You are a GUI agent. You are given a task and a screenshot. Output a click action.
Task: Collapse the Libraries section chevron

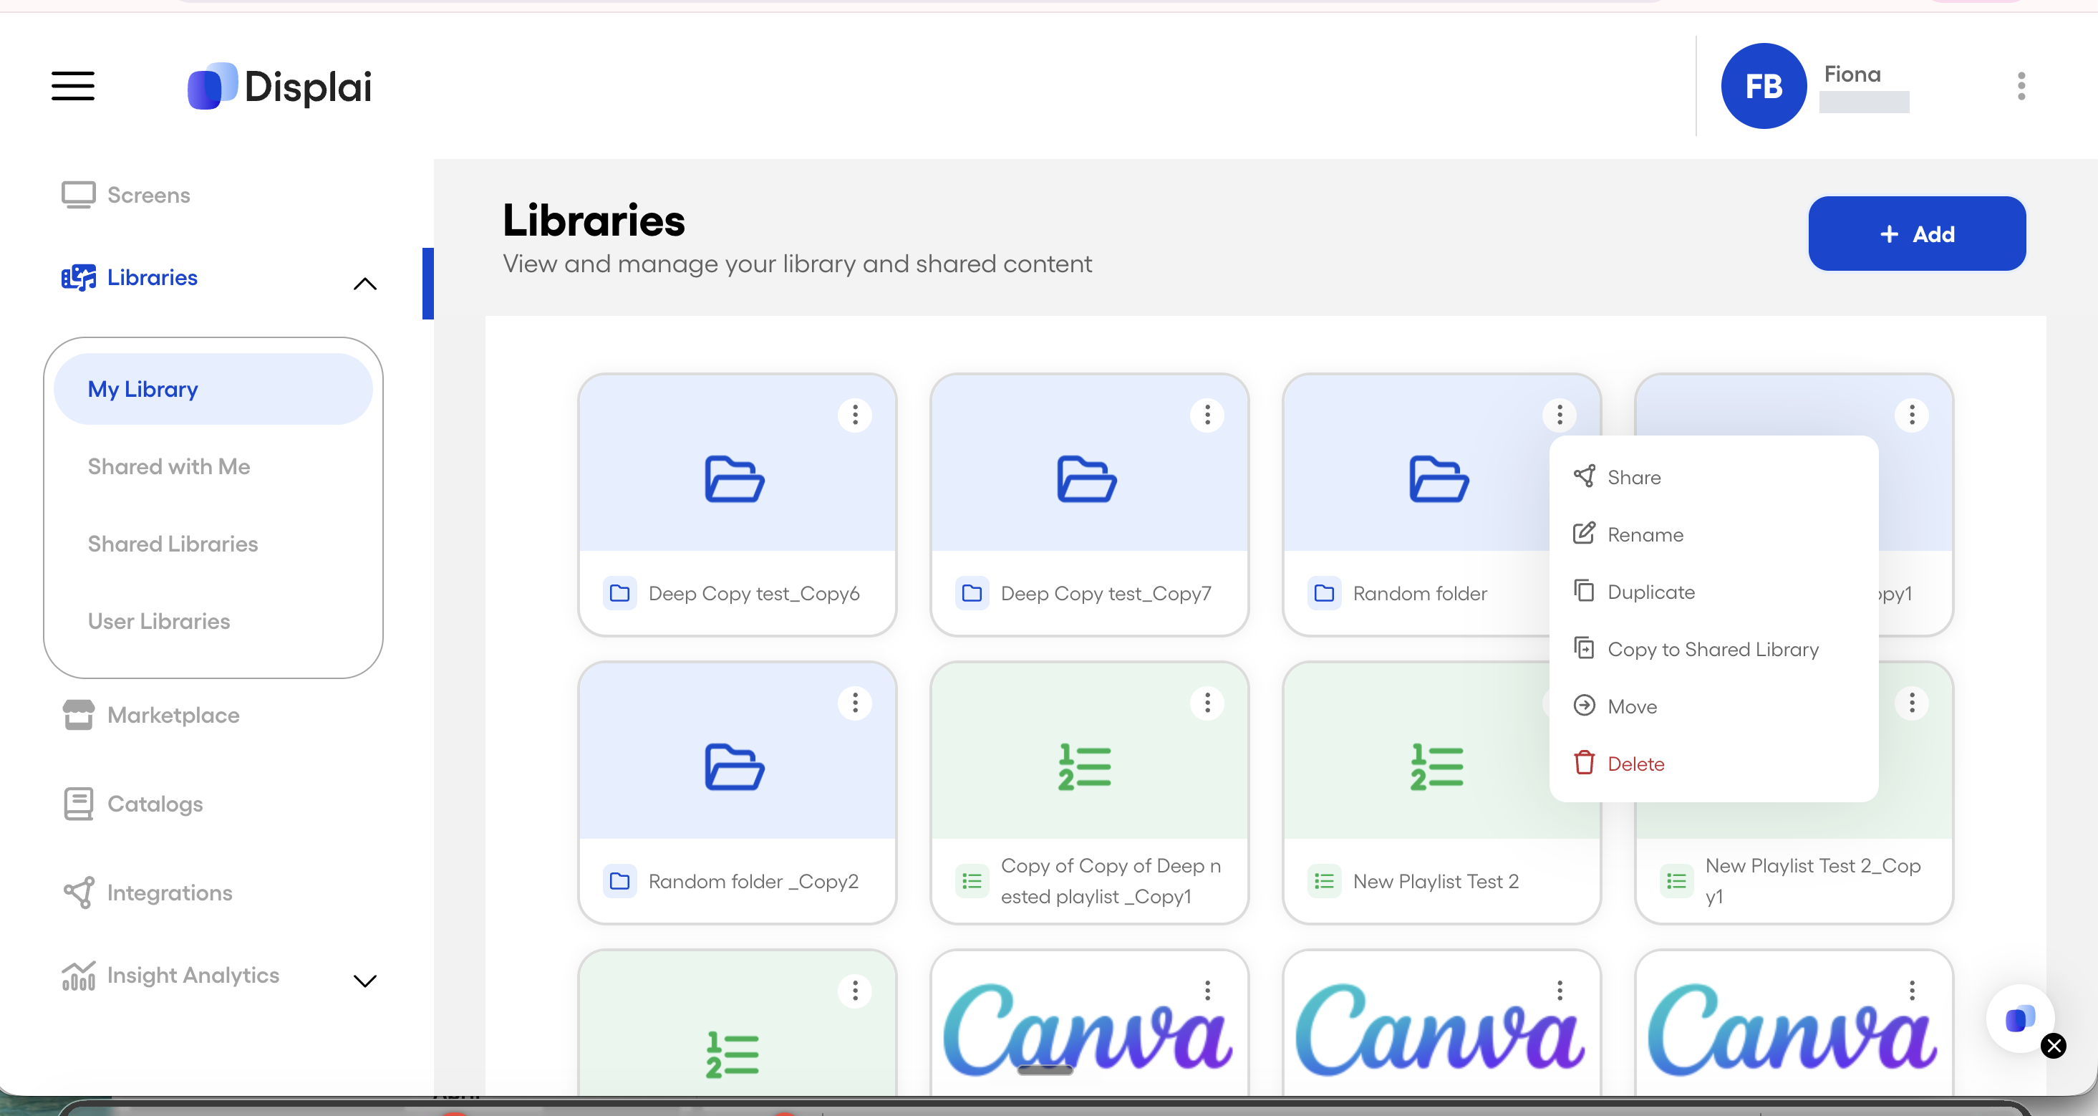[x=365, y=284]
